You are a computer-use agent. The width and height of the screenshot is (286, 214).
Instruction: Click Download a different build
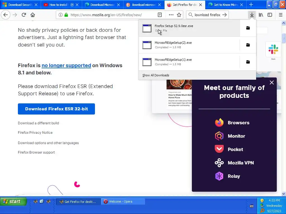[38, 123]
